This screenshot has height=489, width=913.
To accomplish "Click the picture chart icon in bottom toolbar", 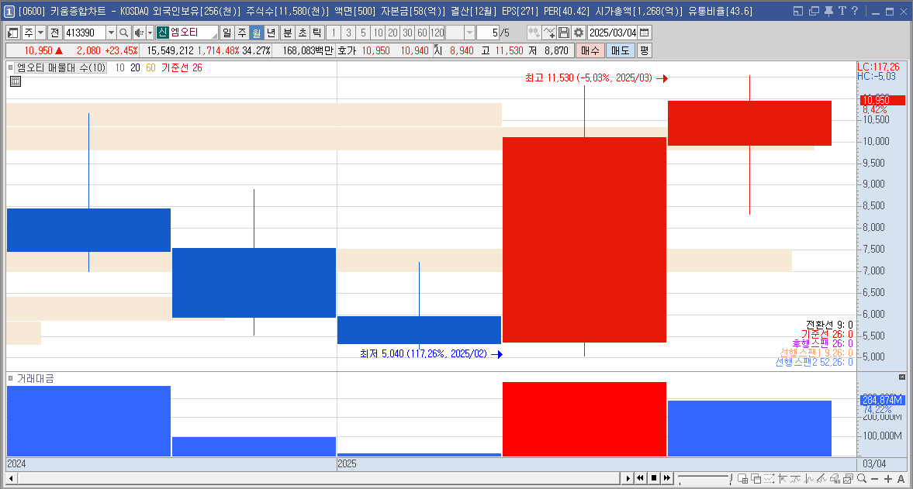I will point(849,478).
